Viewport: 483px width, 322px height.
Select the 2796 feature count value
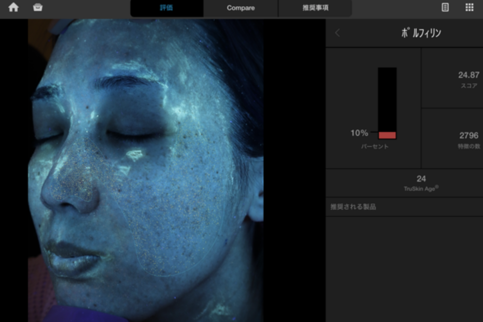[468, 136]
